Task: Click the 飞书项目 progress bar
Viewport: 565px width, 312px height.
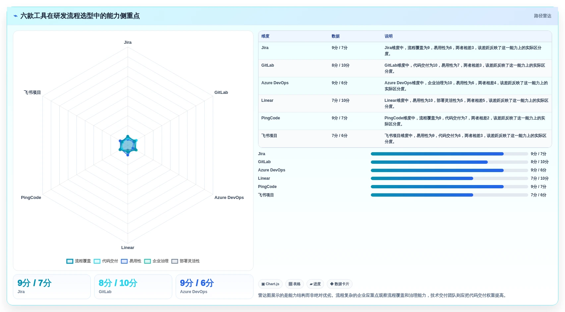Action: [449, 195]
